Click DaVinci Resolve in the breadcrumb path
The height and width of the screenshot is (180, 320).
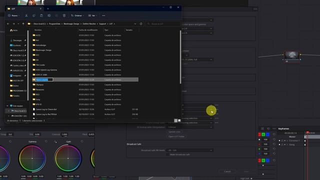pyautogui.click(x=89, y=24)
